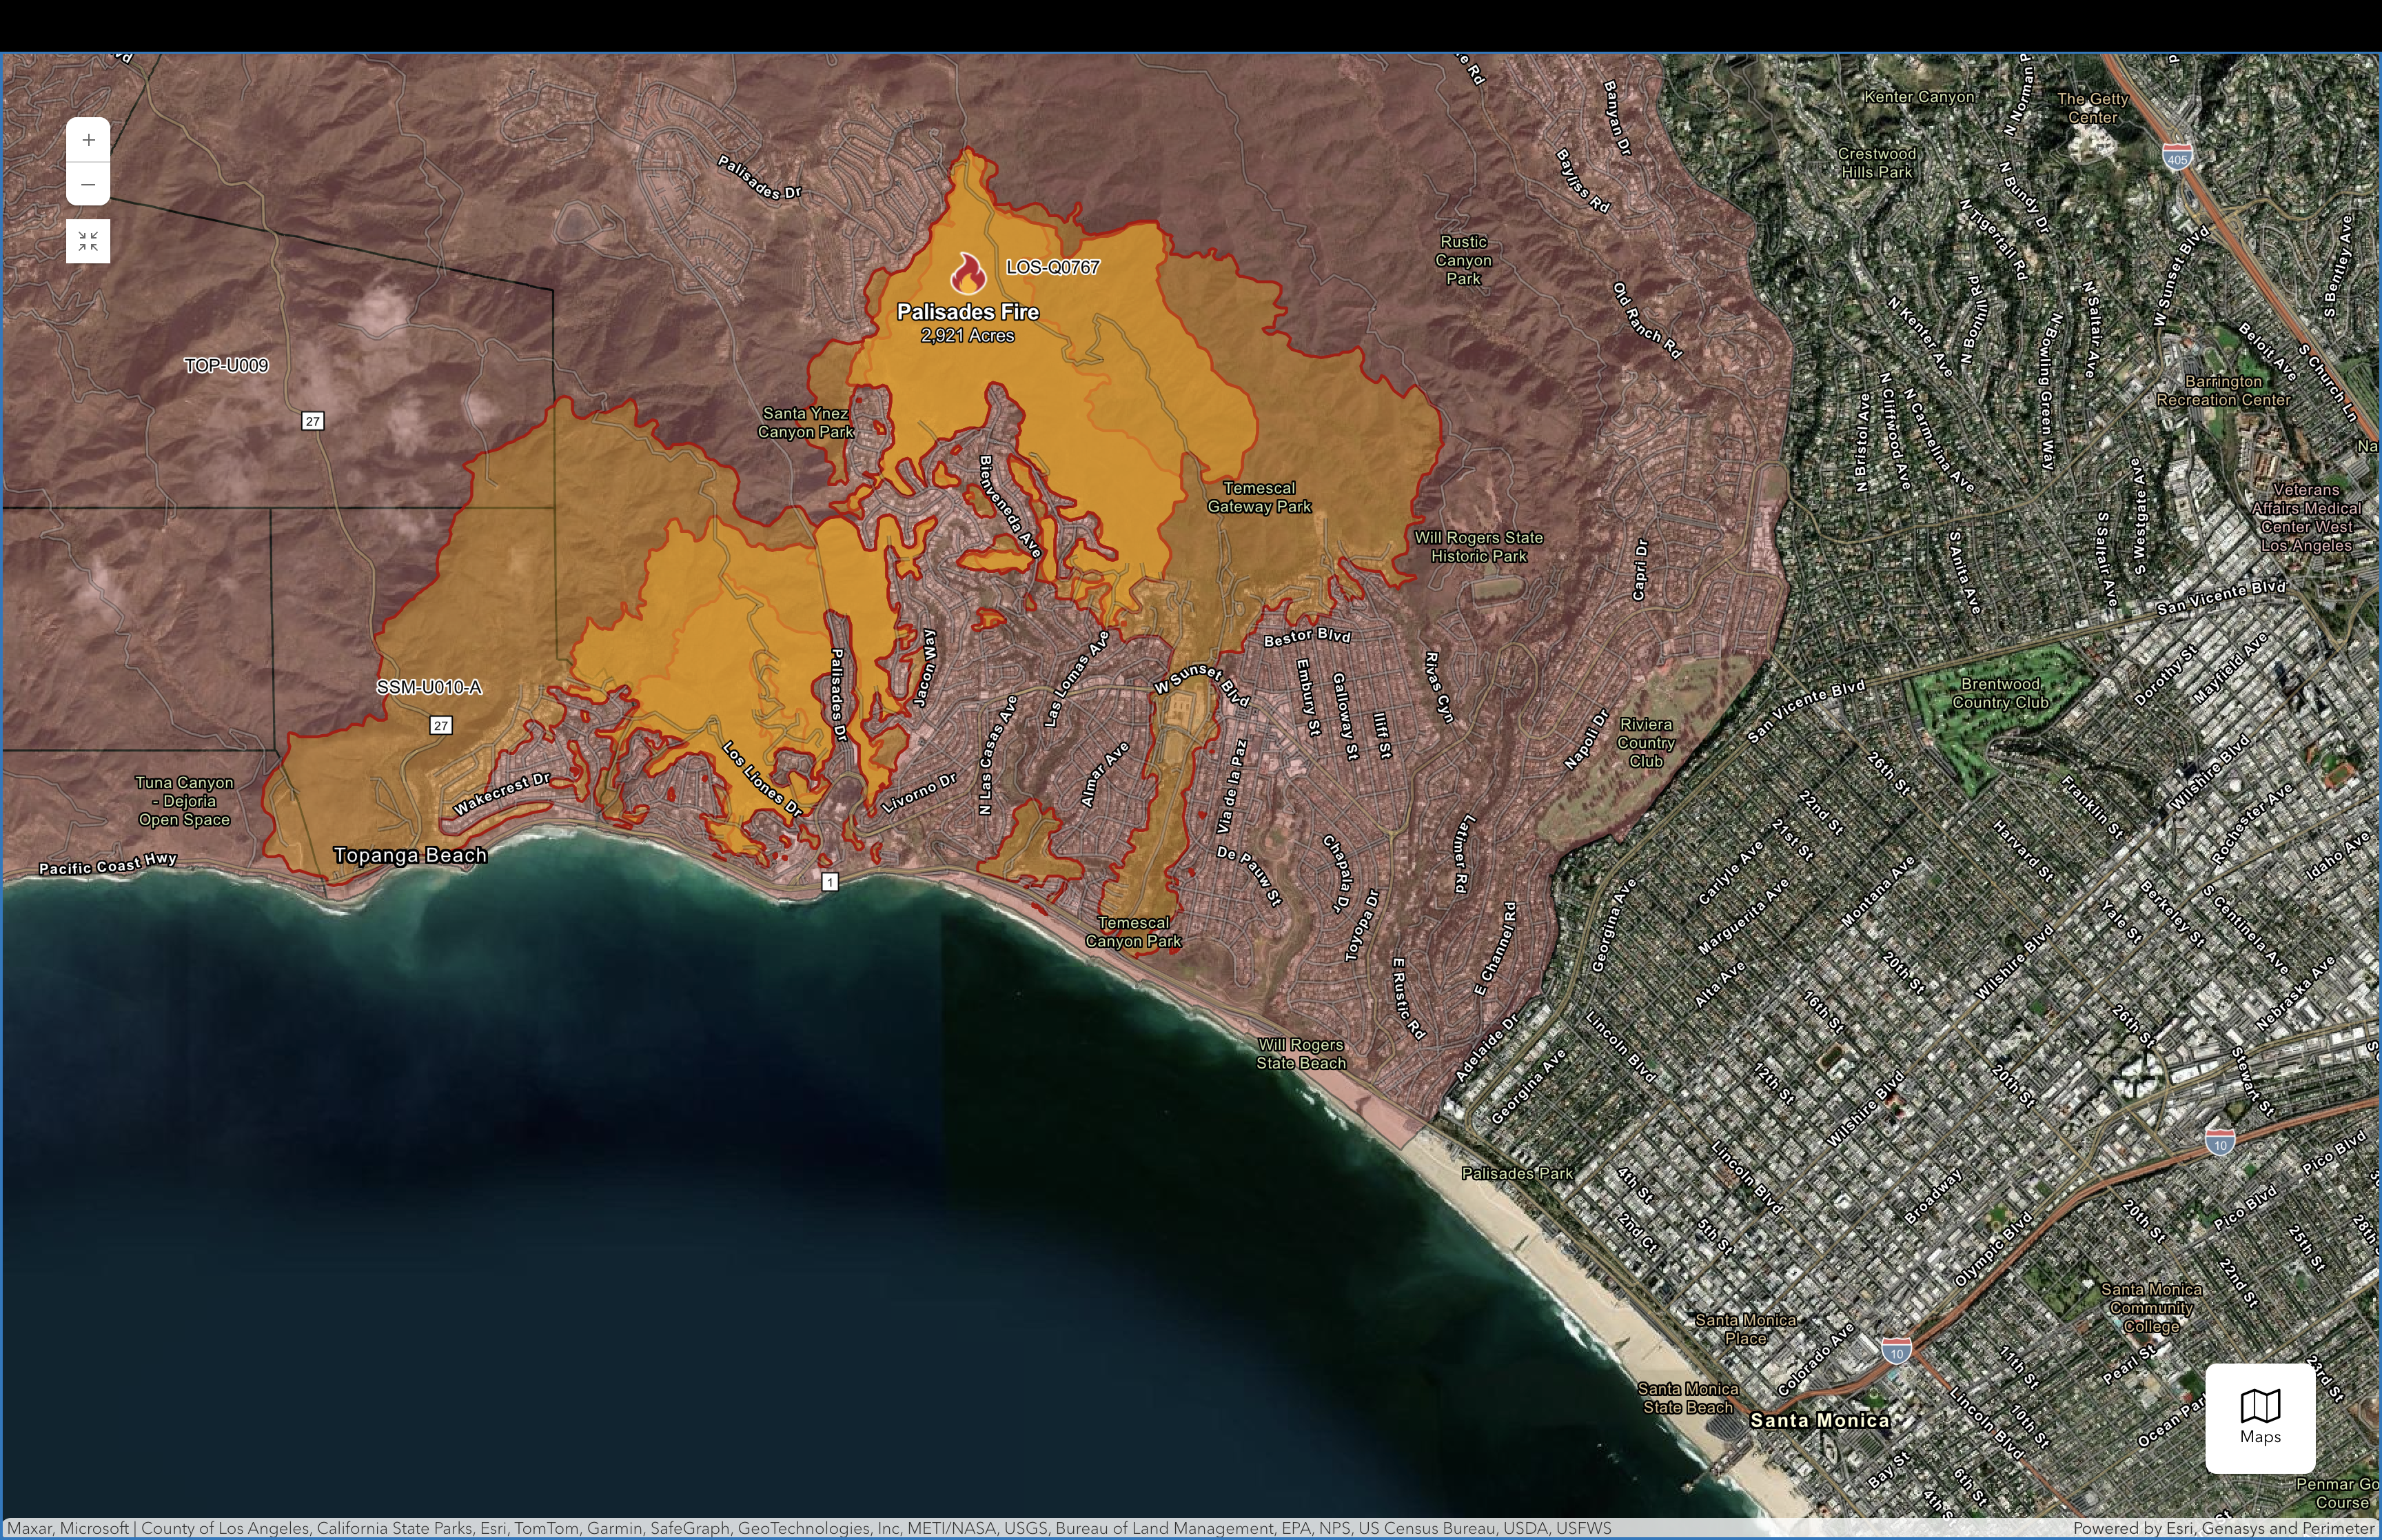
Task: Click the exit fullscreen arrows icon
Action: tap(88, 241)
